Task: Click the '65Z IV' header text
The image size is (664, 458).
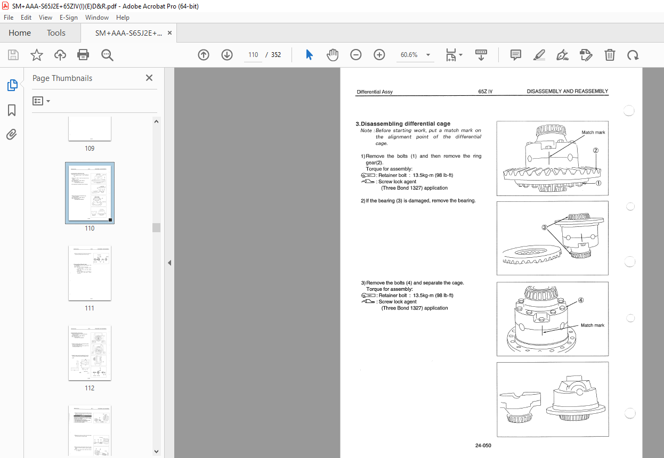Action: (485, 92)
